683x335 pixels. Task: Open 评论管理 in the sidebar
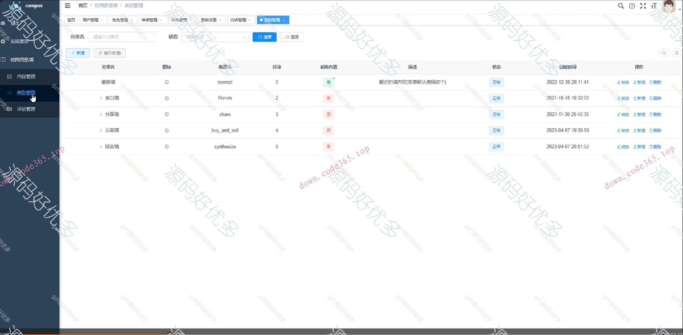click(x=30, y=109)
